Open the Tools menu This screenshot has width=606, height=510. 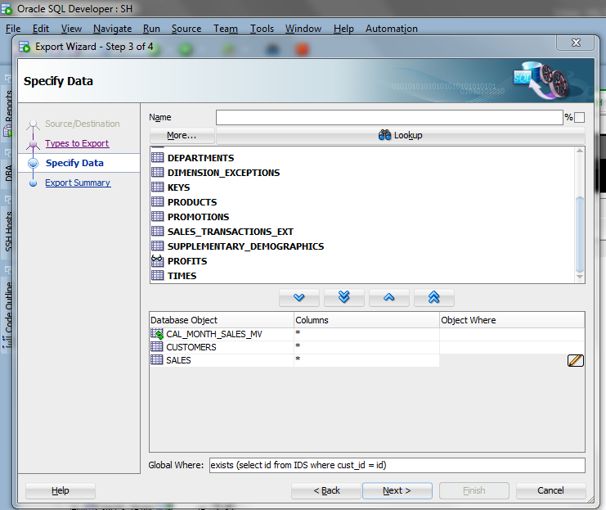(262, 29)
